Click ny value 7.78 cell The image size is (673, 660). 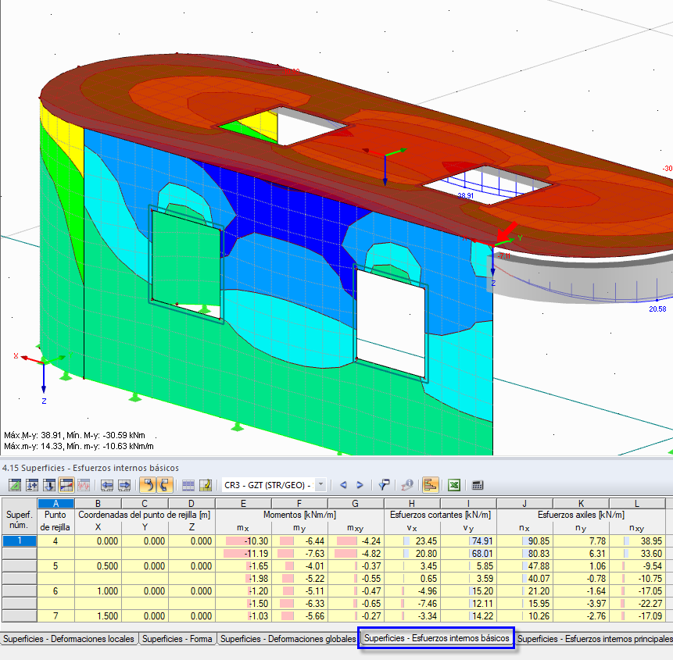pyautogui.click(x=581, y=540)
